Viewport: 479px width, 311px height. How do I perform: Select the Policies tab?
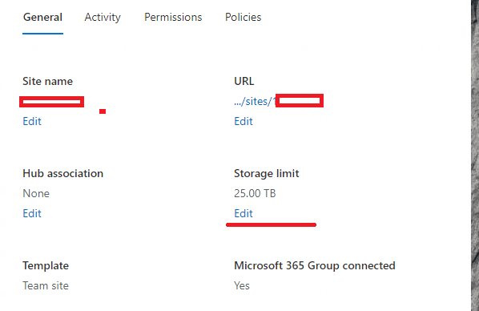click(244, 17)
